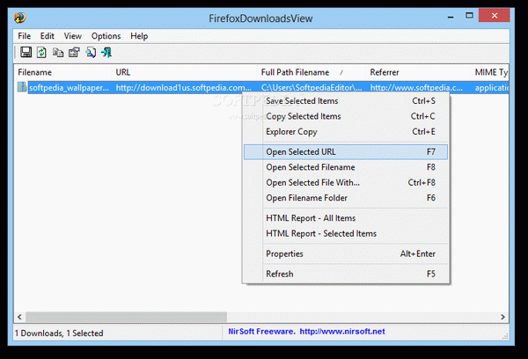This screenshot has height=359, width=528.
Task: Minimize the FirefoxDownloadsView window
Action: [x=451, y=17]
